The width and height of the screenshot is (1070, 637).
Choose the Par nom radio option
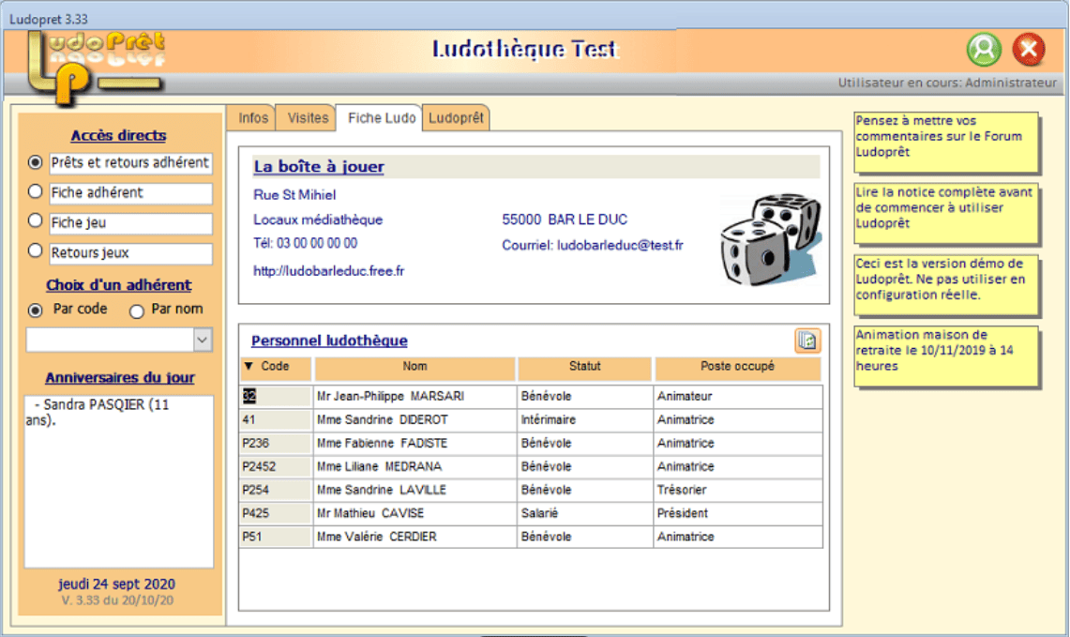pyautogui.click(x=137, y=311)
